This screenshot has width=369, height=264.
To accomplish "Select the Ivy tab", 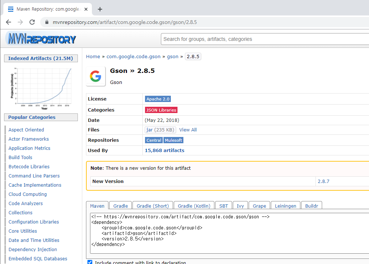I will pos(240,206).
